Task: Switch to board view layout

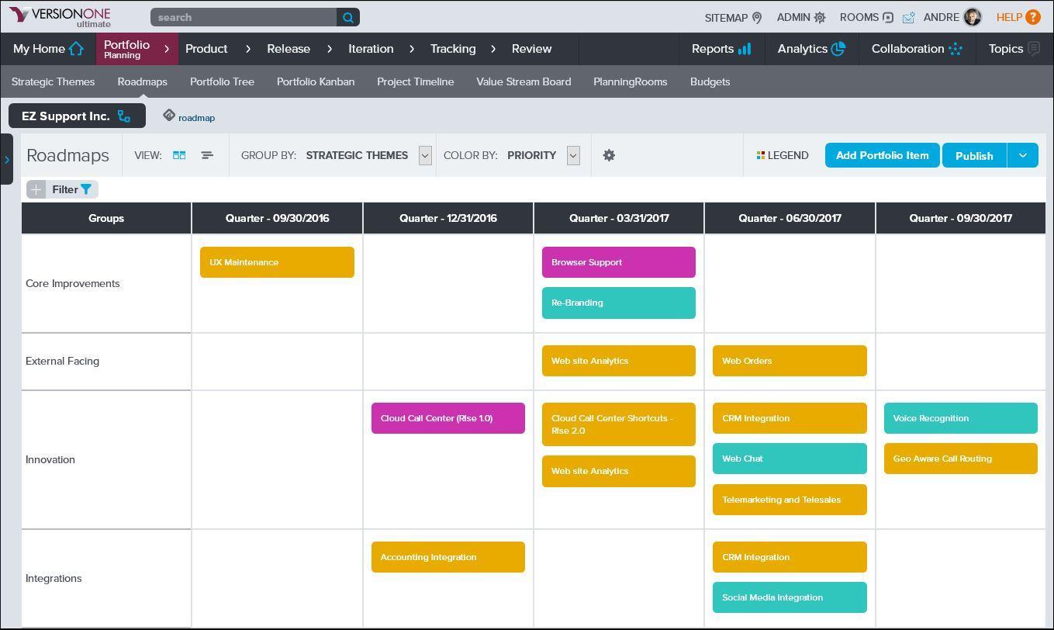Action: coord(179,155)
